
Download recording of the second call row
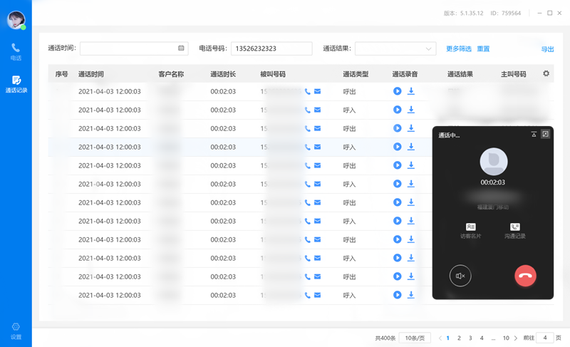click(x=411, y=110)
